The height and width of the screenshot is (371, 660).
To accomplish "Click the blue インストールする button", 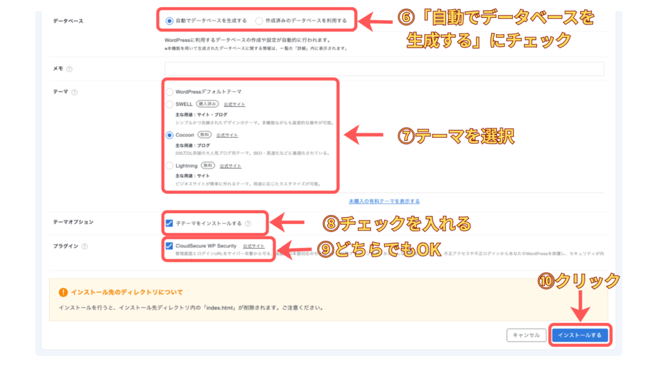I will tap(579, 335).
